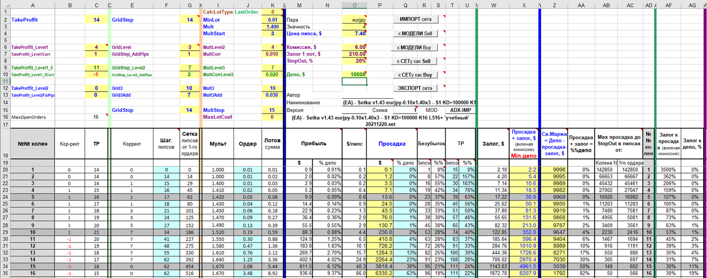Select the Залог 1 лот value 210.00
The width and height of the screenshot is (707, 278).
tap(354, 54)
